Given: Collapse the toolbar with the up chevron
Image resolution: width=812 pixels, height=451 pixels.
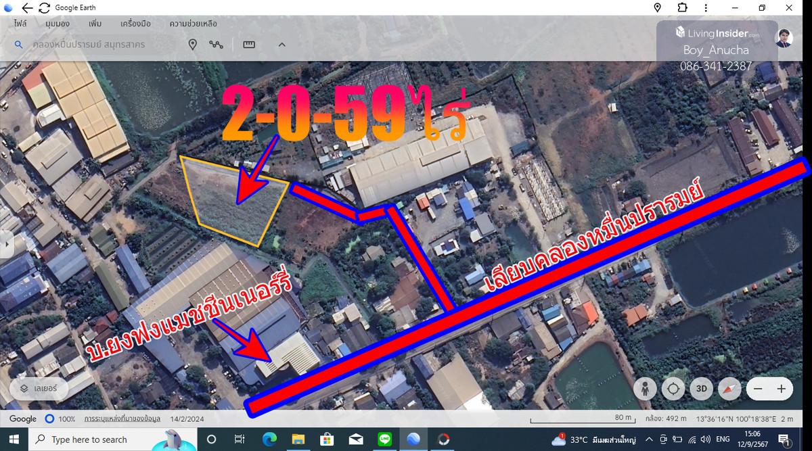Looking at the screenshot, I should (x=281, y=45).
